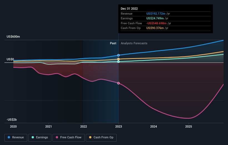This screenshot has height=145, width=228.
Task: Click the Earnings row label in tooltip
Action: pyautogui.click(x=127, y=18)
